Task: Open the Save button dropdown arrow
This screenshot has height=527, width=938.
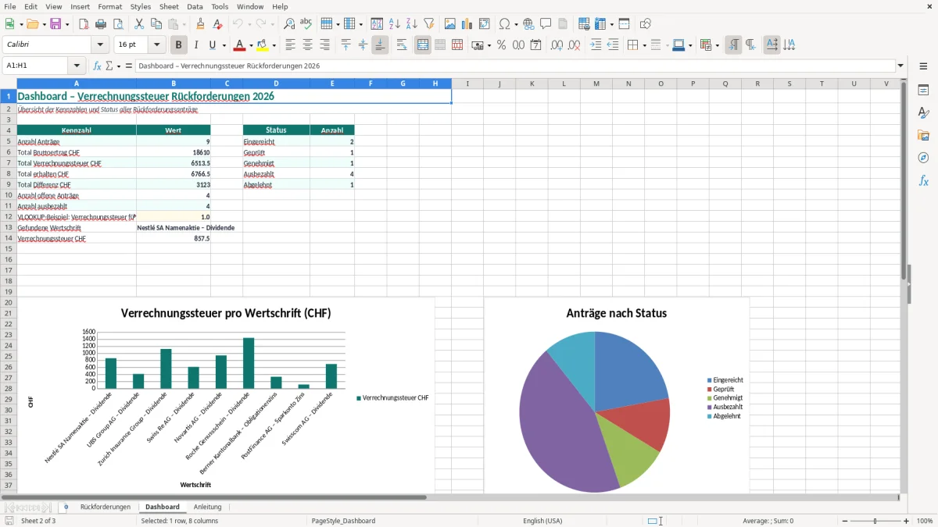Action: coord(67,24)
